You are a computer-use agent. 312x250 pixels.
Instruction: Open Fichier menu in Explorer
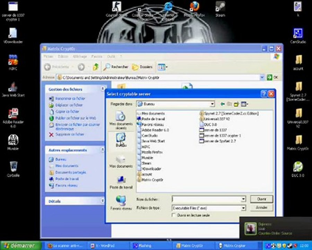(x=48, y=56)
